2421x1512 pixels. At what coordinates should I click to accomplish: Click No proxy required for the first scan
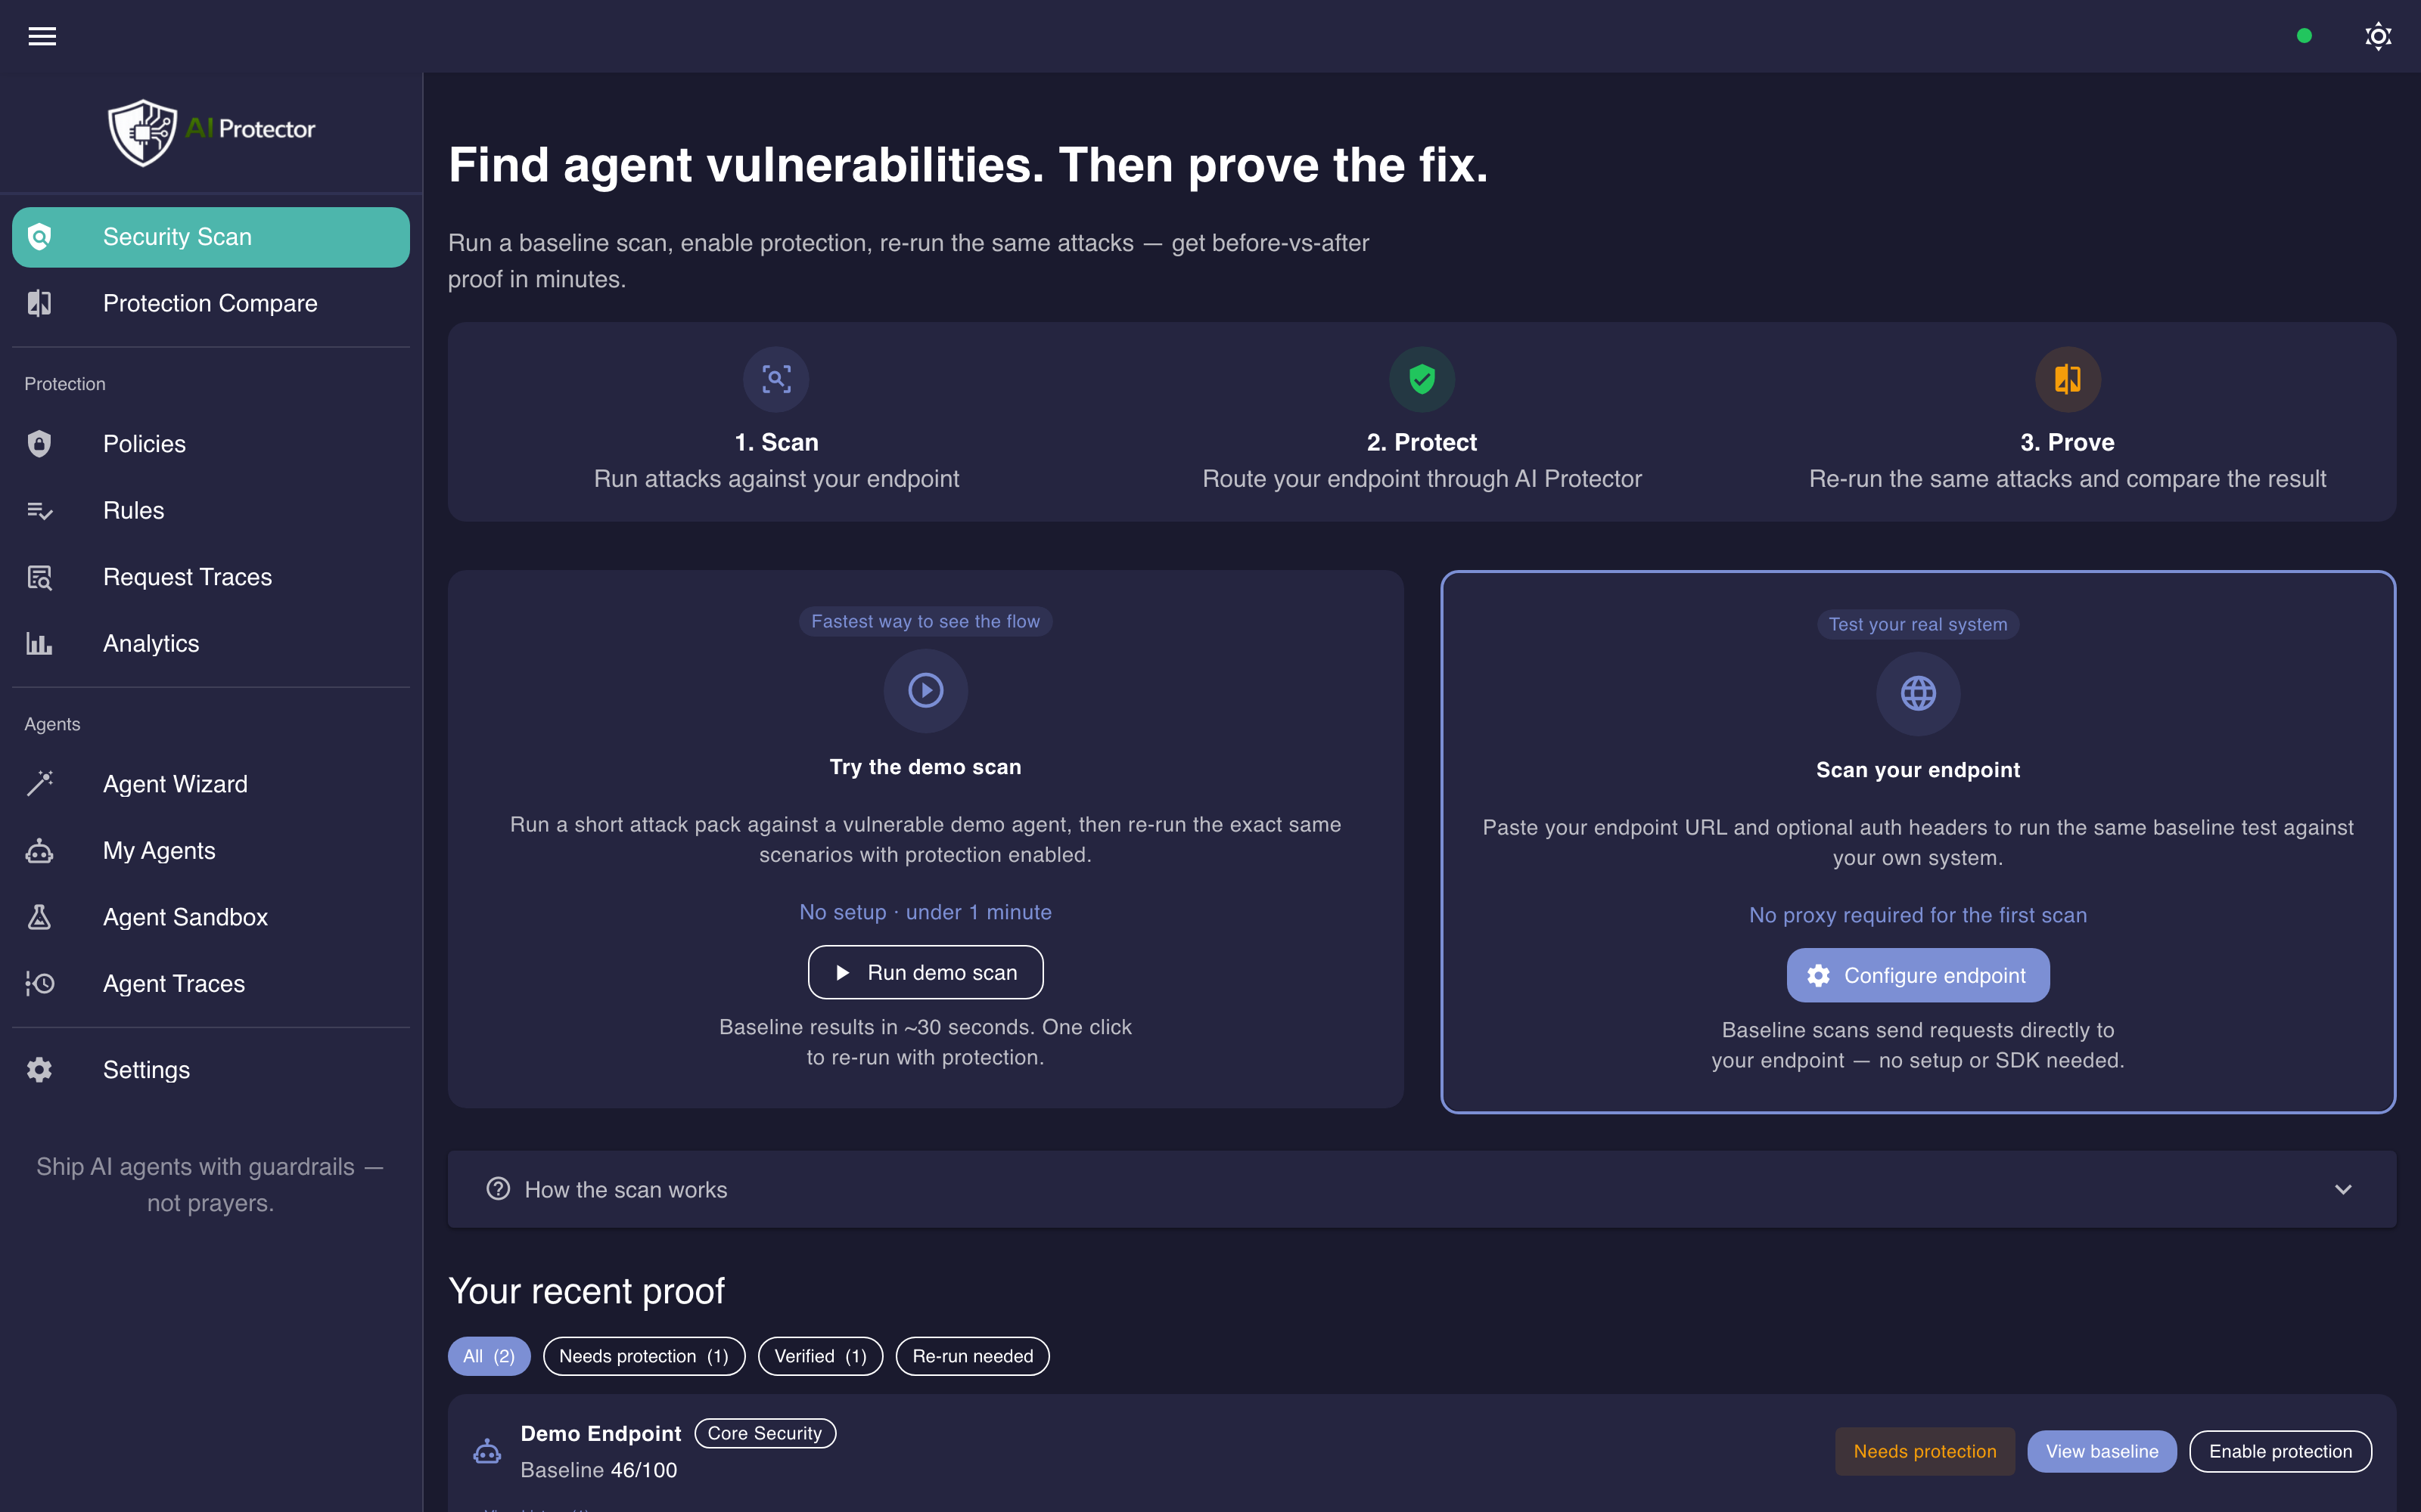pos(1918,915)
